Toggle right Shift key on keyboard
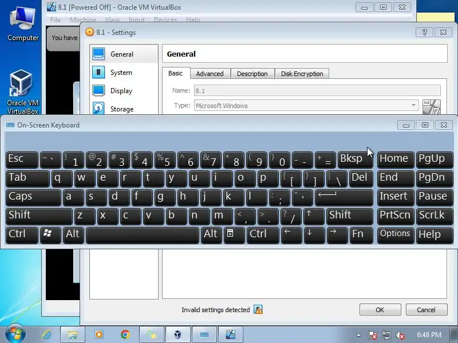This screenshot has height=343, width=458. click(x=350, y=216)
